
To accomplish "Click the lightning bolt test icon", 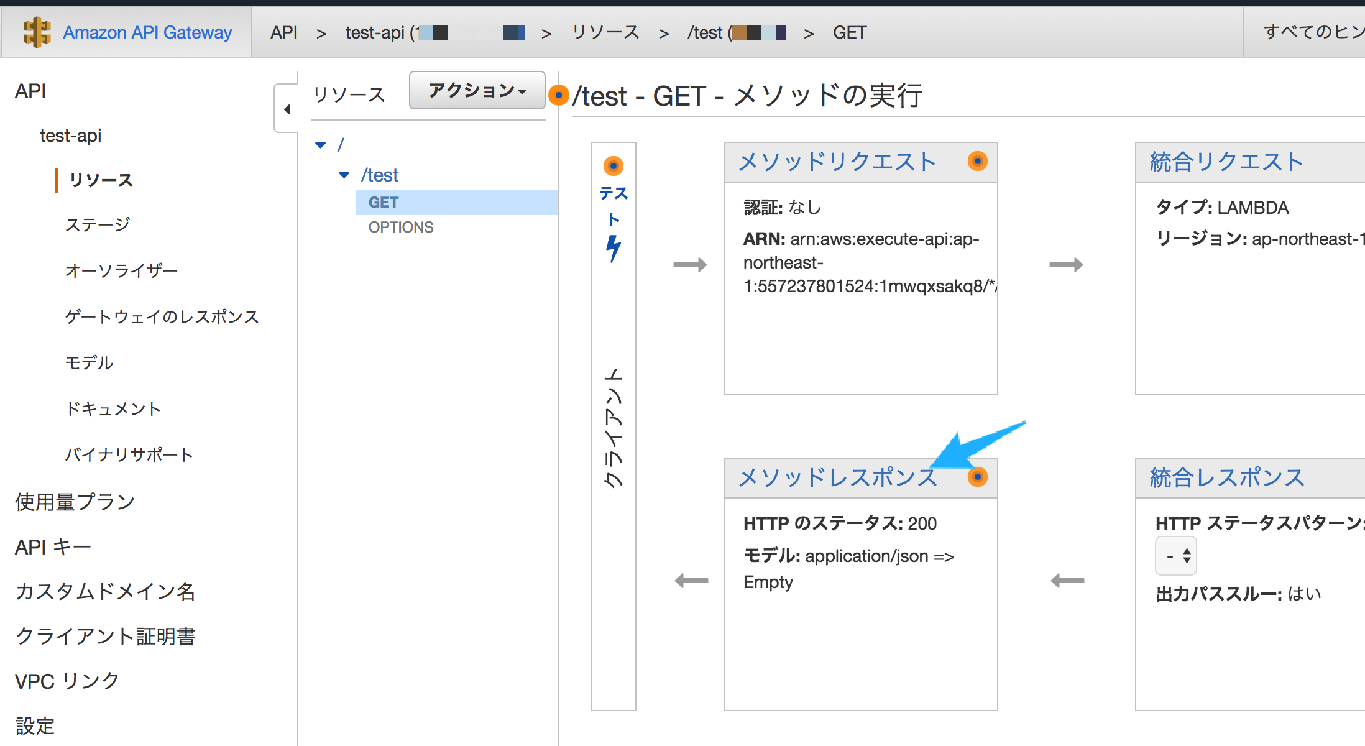I will pos(614,249).
